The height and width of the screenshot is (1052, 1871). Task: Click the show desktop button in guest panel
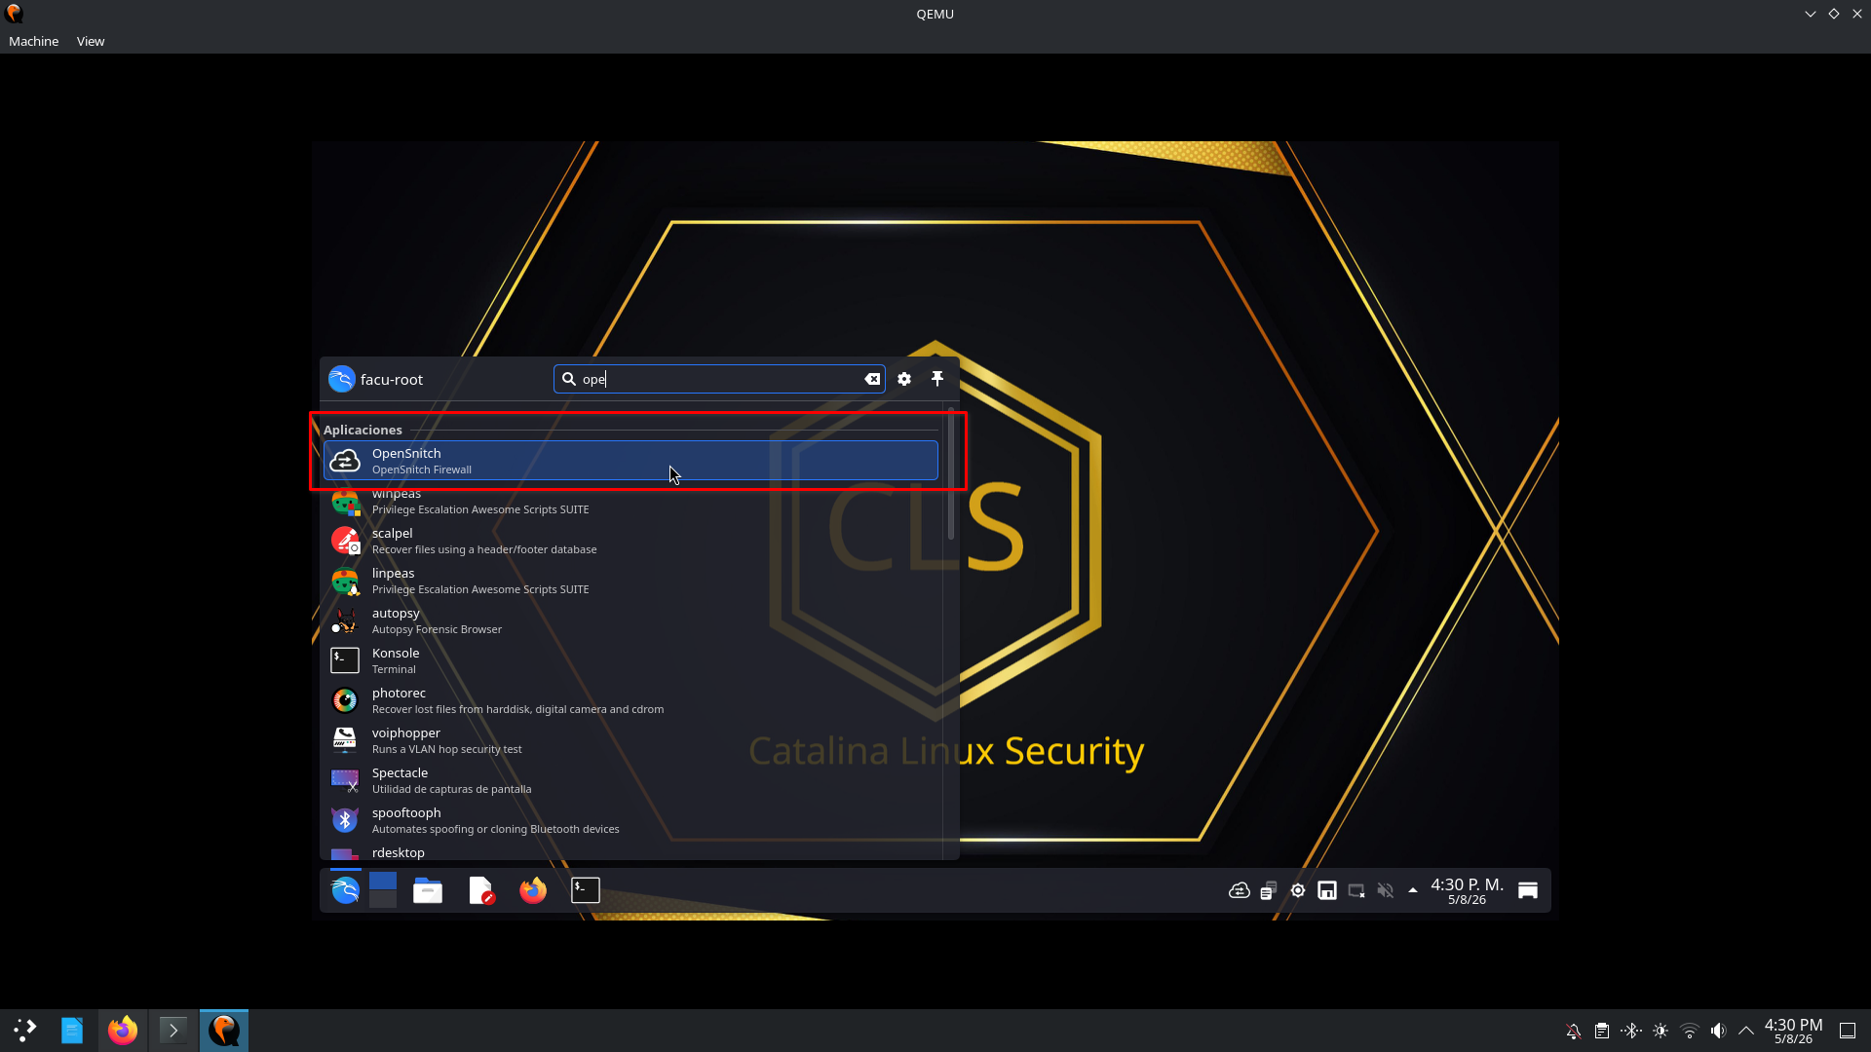tap(1528, 890)
